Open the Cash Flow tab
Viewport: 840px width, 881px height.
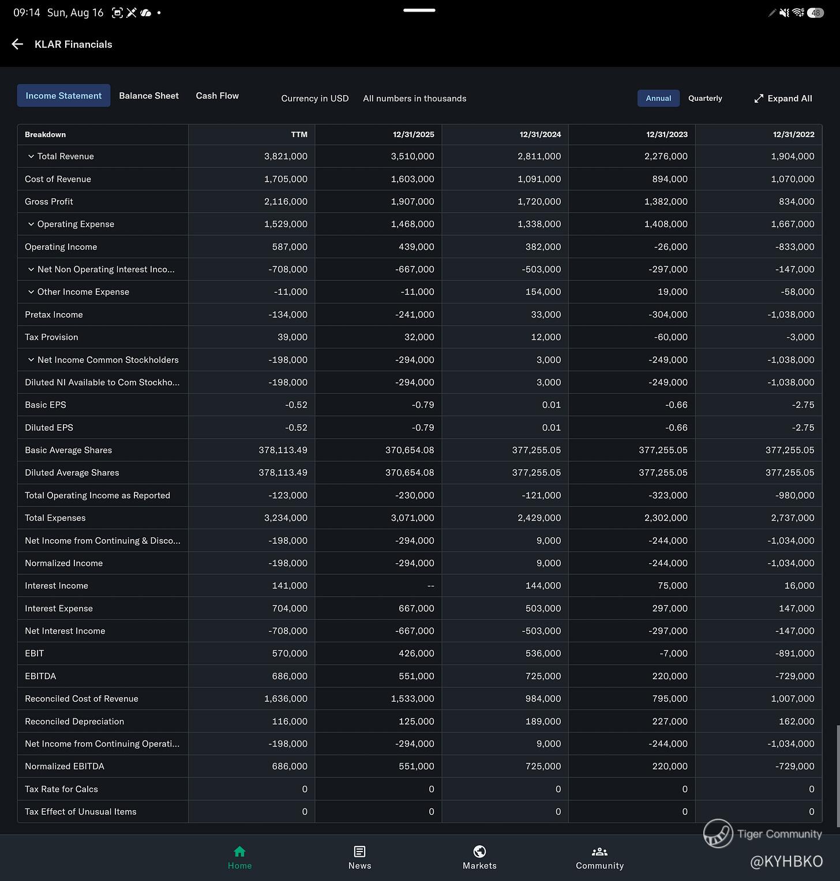[217, 96]
